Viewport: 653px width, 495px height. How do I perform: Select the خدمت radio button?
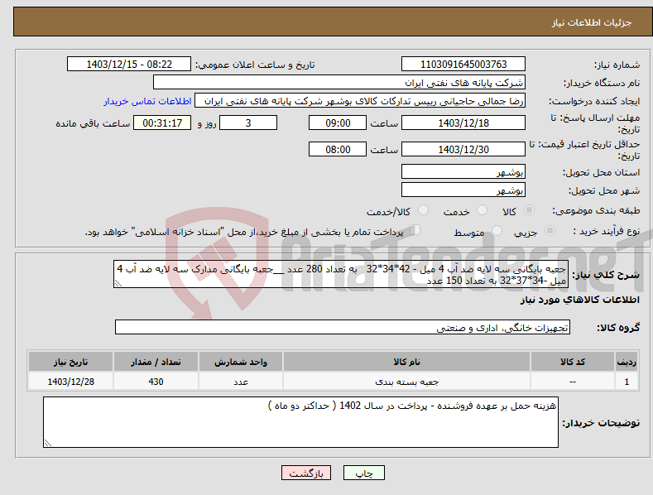coord(482,210)
